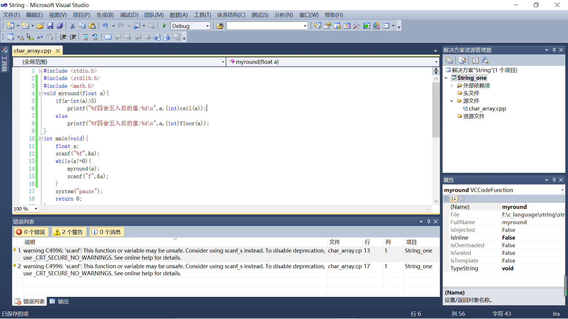This screenshot has width=568, height=319.
Task: Click the Add New Item icon
Action: 26,26
